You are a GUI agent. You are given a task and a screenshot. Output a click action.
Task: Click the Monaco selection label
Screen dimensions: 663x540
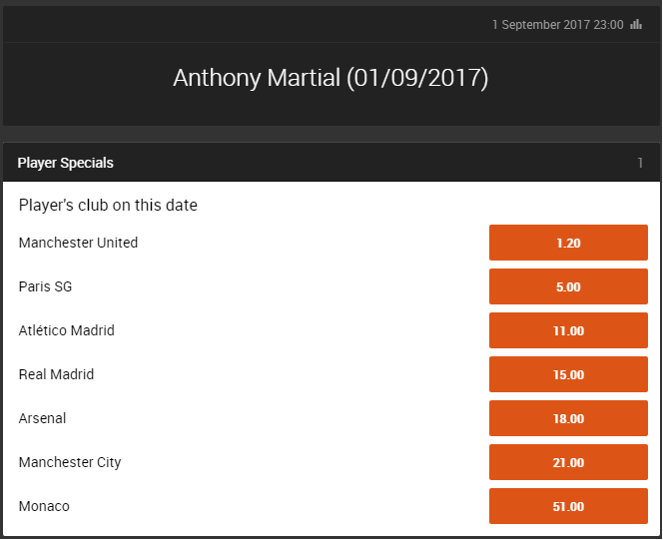pyautogui.click(x=44, y=506)
